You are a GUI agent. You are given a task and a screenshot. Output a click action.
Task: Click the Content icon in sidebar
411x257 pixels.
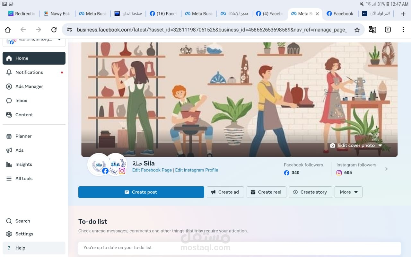9,115
